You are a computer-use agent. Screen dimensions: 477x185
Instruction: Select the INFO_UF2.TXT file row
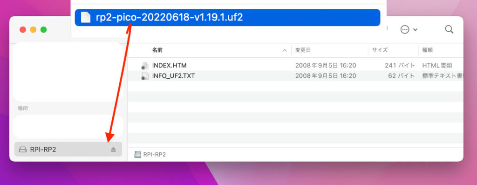tap(295, 76)
